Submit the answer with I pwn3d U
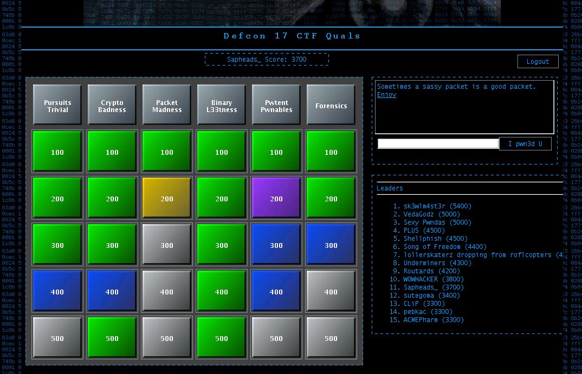This screenshot has width=582, height=374. 525,144
